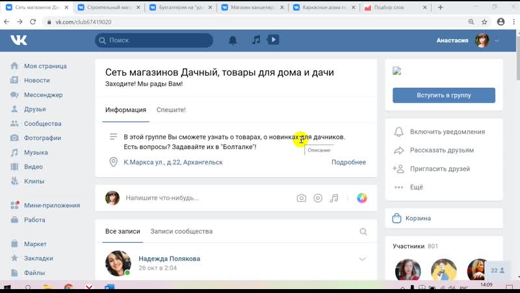Switch to the Спешите! tab
The image size is (520, 293).
[171, 110]
